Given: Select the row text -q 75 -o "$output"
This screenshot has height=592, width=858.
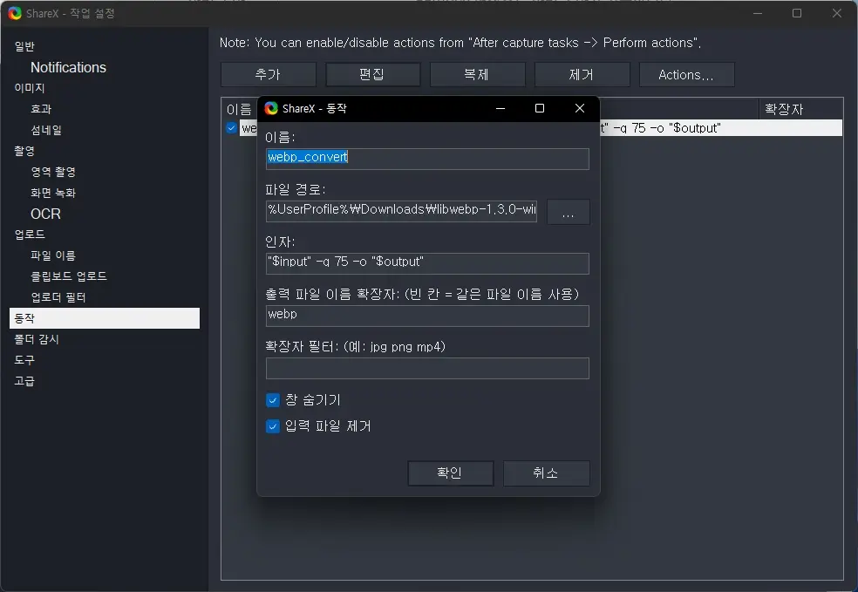Looking at the screenshot, I should tap(666, 128).
